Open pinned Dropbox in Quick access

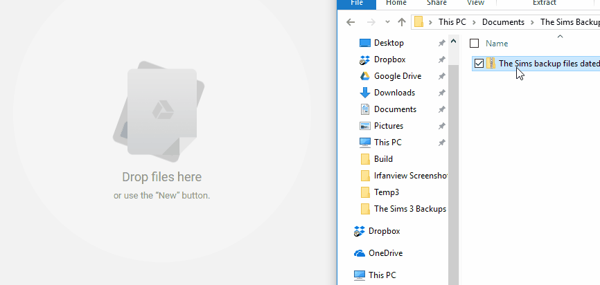coord(389,59)
